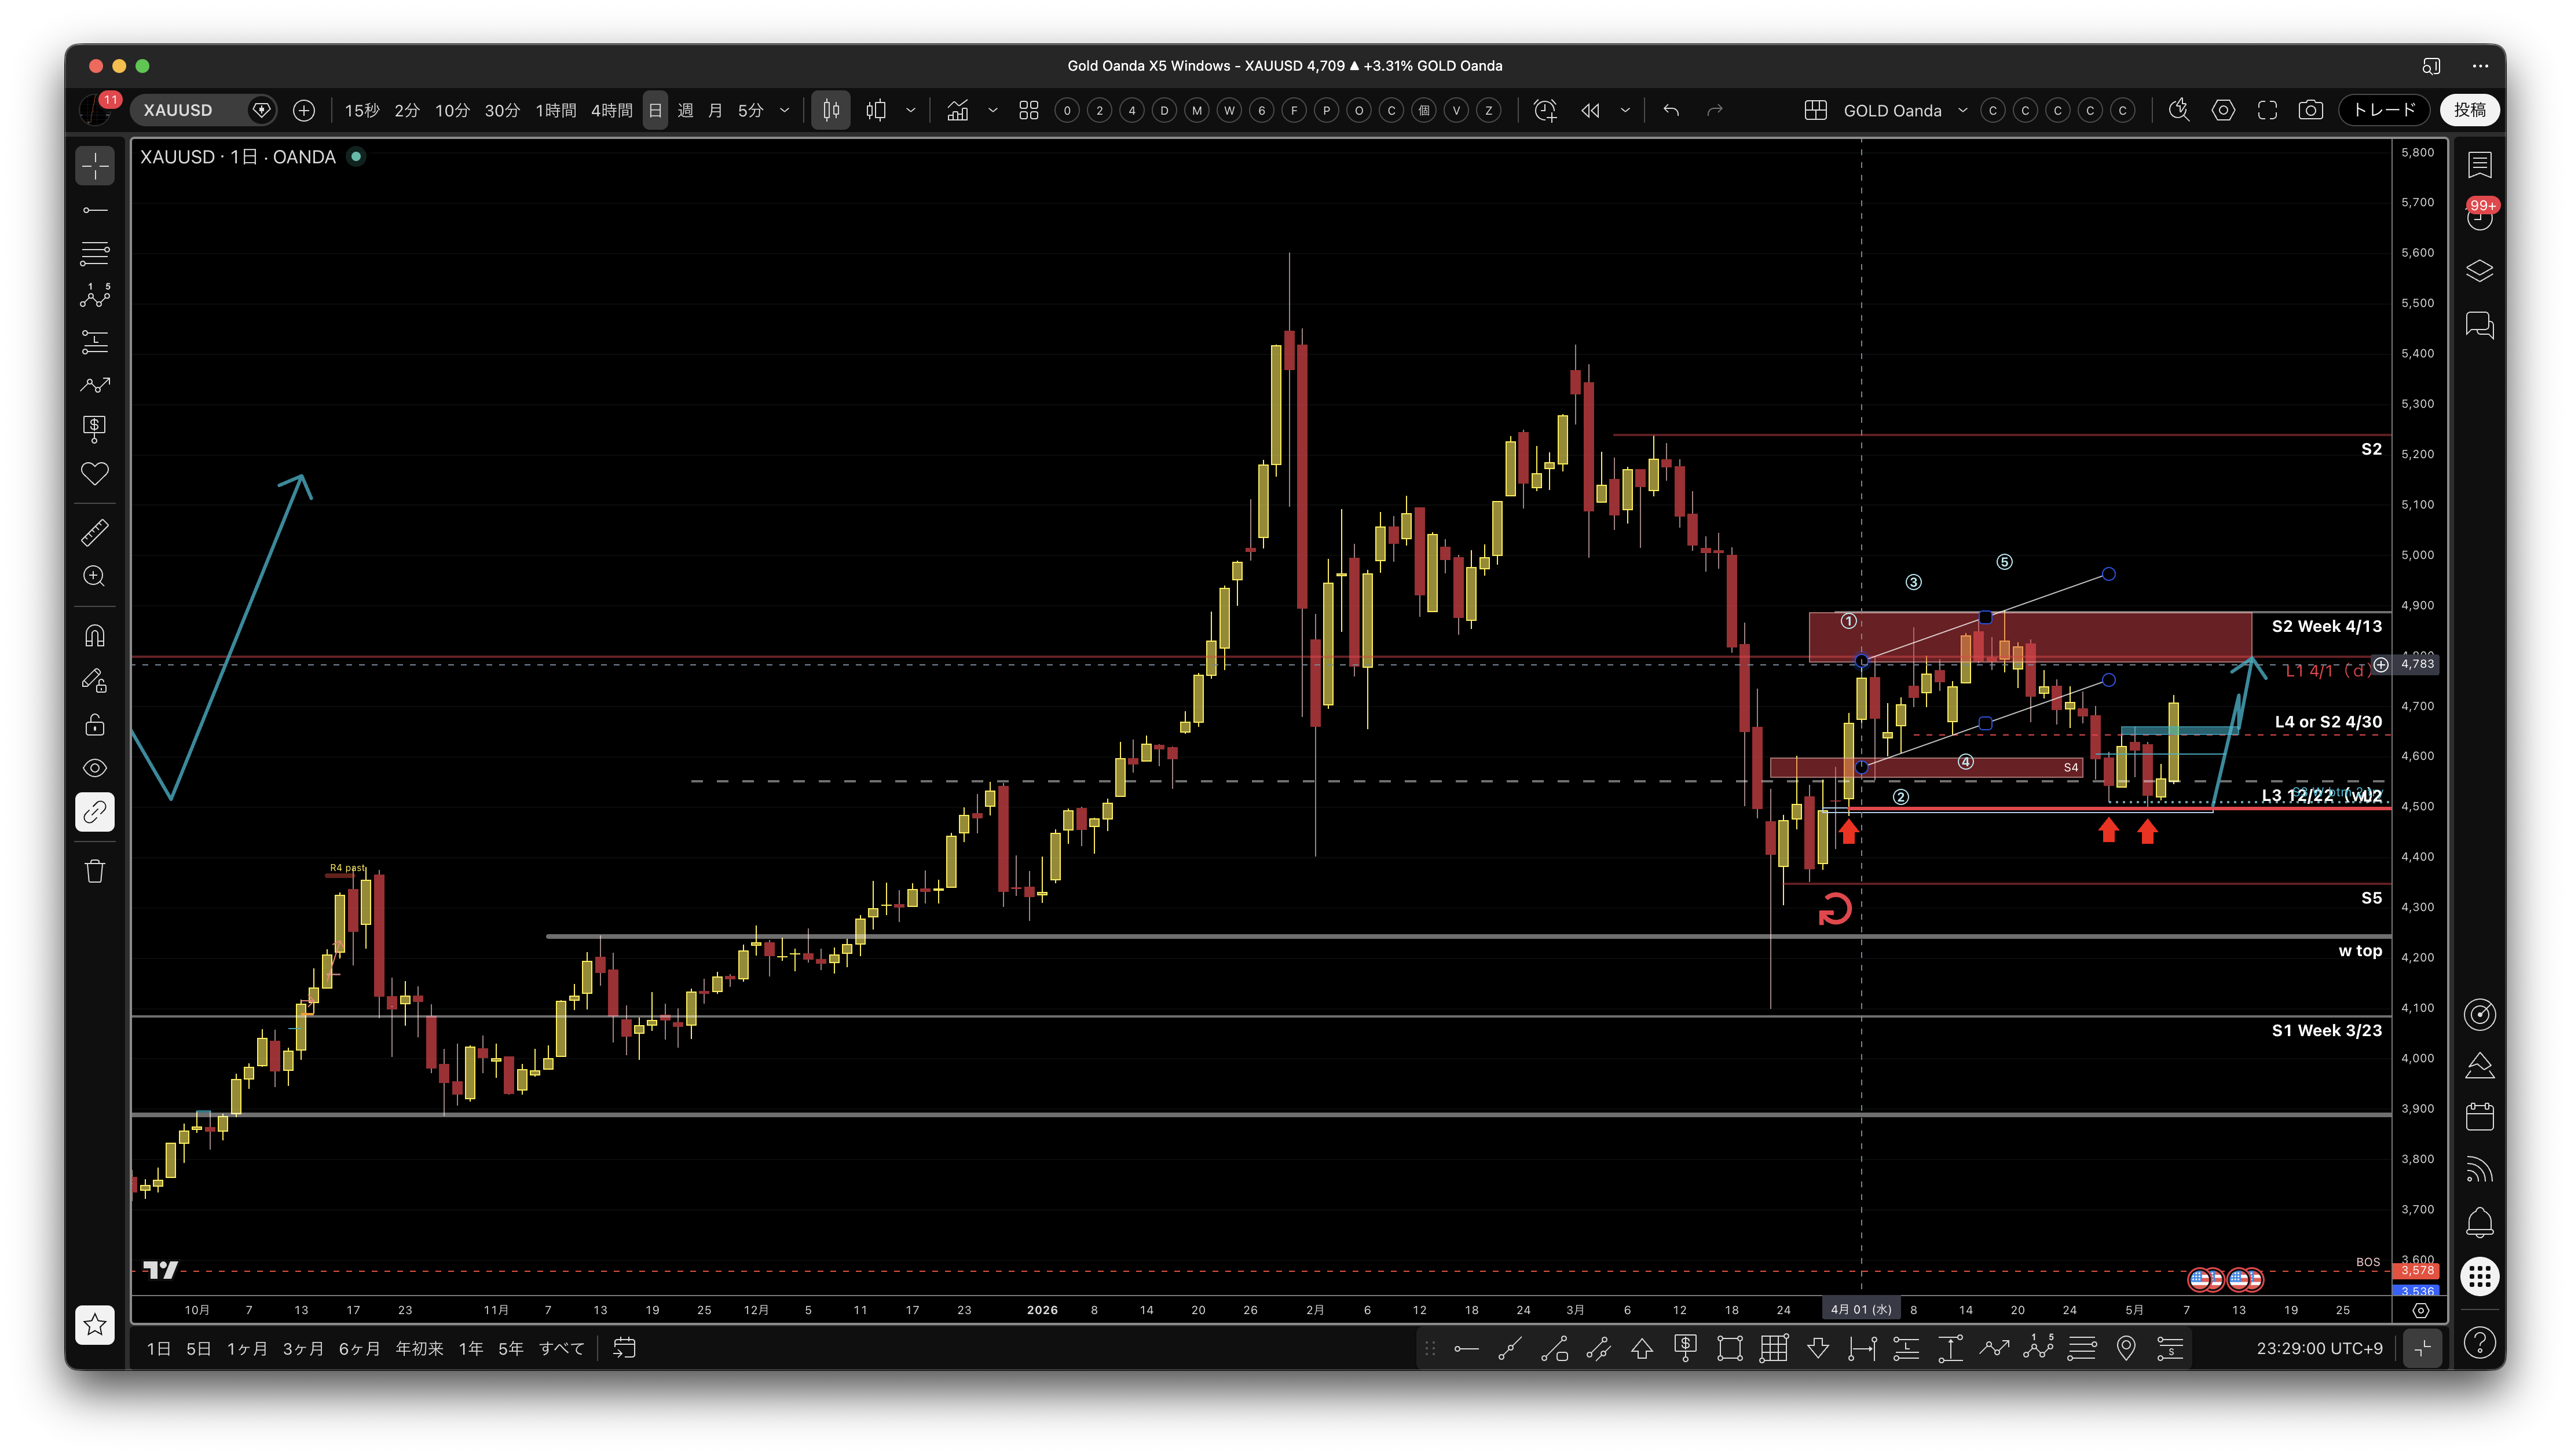Toggle magnet mode in left sidebar
This screenshot has height=1456, width=2571.
click(95, 636)
